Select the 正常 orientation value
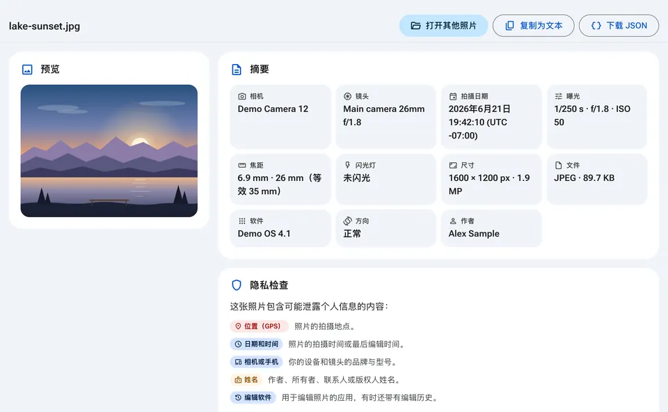Viewport: 668px width, 412px height. pyautogui.click(x=352, y=234)
